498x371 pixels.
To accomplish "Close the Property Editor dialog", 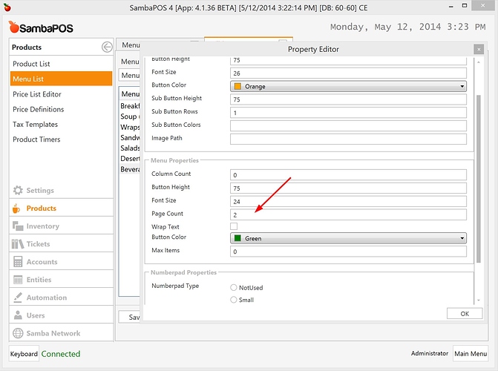I will (x=479, y=49).
